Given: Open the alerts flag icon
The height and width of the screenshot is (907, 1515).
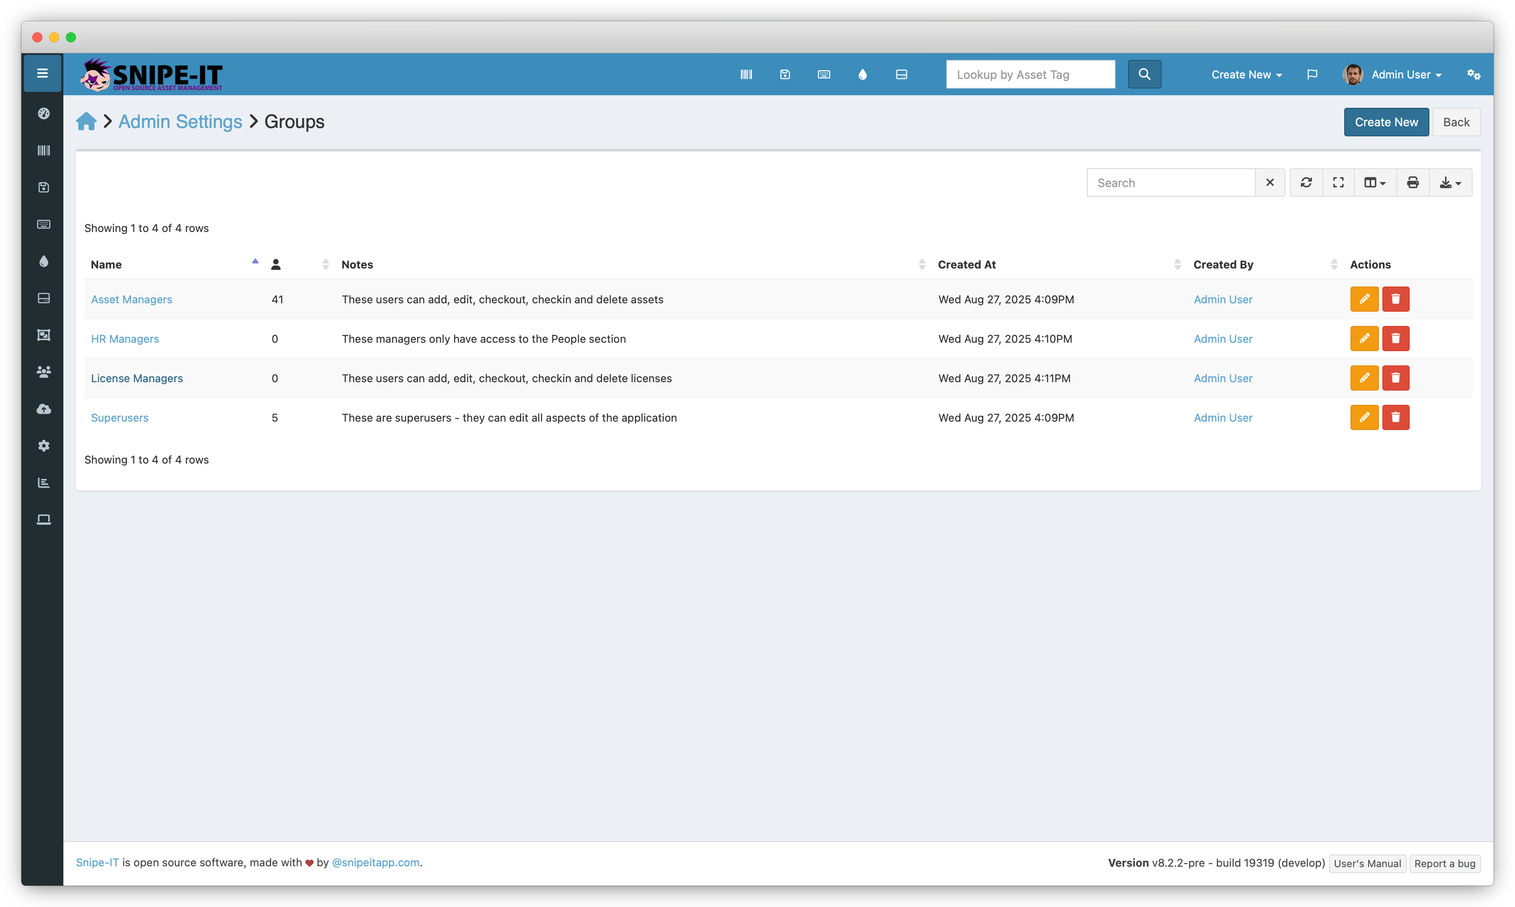Looking at the screenshot, I should 1312,75.
